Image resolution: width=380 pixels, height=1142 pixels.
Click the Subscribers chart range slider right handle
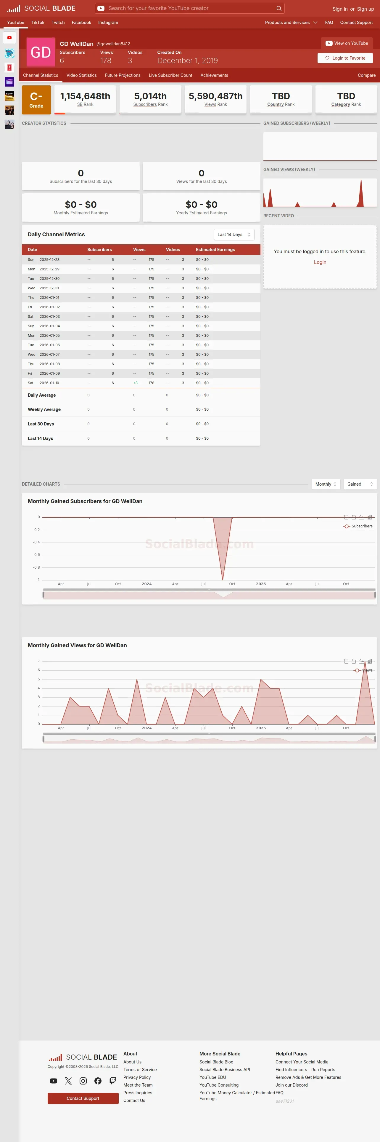point(375,594)
